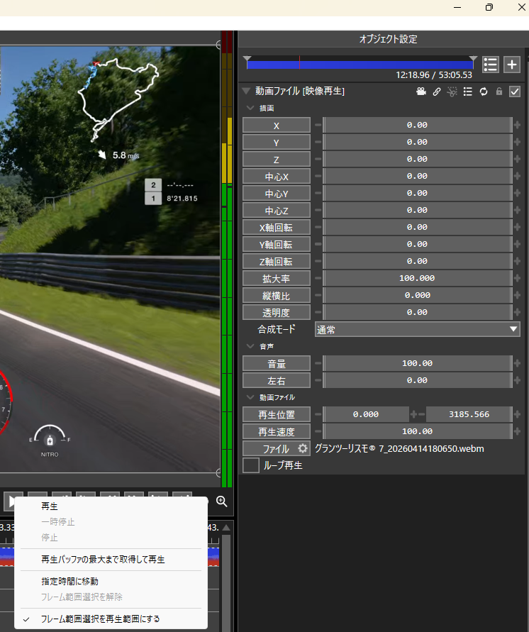Image resolution: width=529 pixels, height=632 pixels.
Task: Click the timeline scrollbar up arrow
Action: 226,527
